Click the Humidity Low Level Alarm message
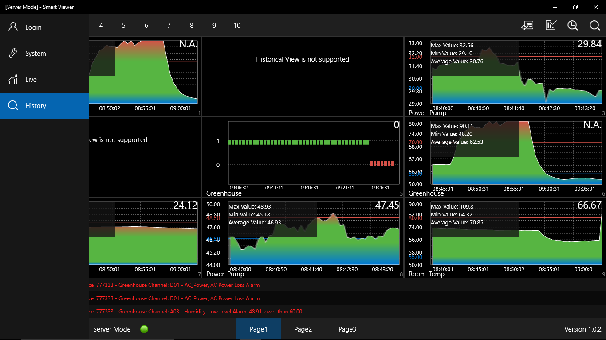 coord(196,311)
